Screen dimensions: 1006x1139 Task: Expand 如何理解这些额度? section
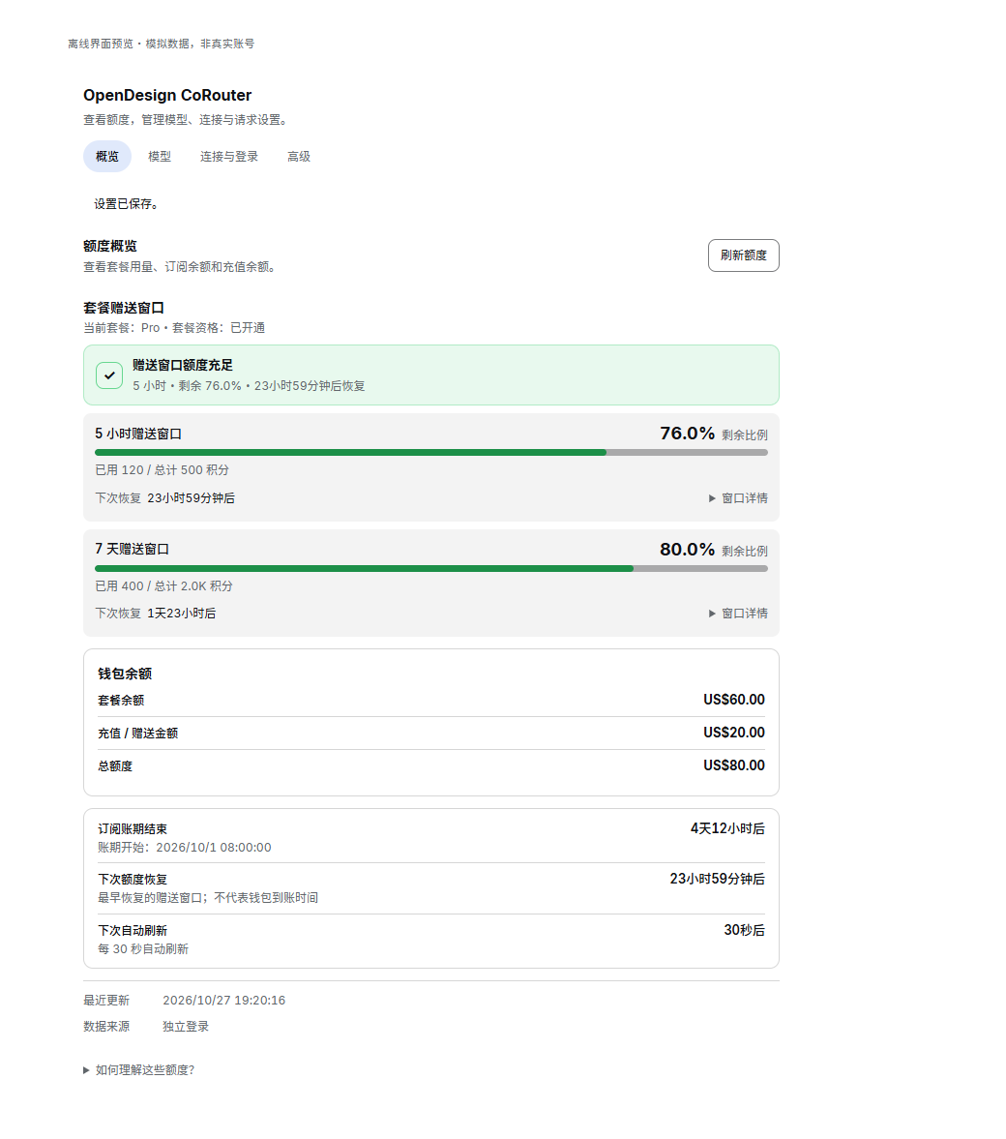pos(138,1070)
